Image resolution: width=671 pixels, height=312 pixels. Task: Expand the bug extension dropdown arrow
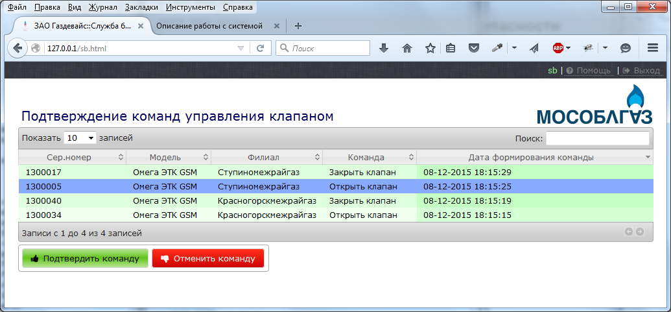pyautogui.click(x=605, y=48)
